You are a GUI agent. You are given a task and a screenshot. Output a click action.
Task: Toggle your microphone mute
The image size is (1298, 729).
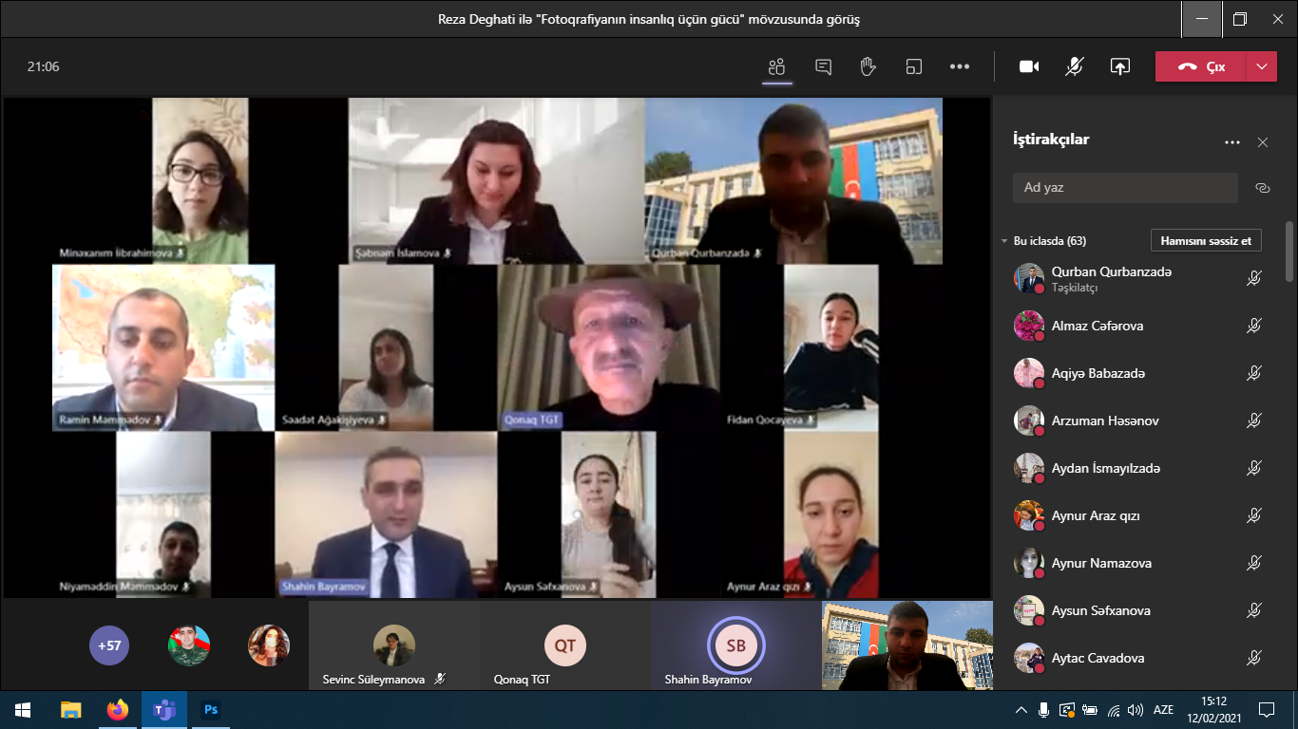[x=1075, y=66]
